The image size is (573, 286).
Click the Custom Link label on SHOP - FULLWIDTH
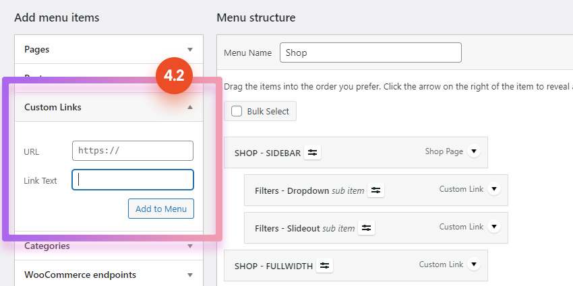[441, 264]
